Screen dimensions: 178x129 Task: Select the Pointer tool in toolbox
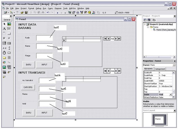tap(4, 24)
